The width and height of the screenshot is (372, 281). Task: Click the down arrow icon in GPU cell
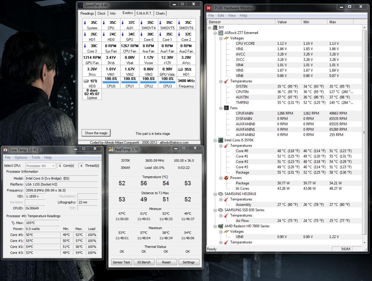click(122, 34)
